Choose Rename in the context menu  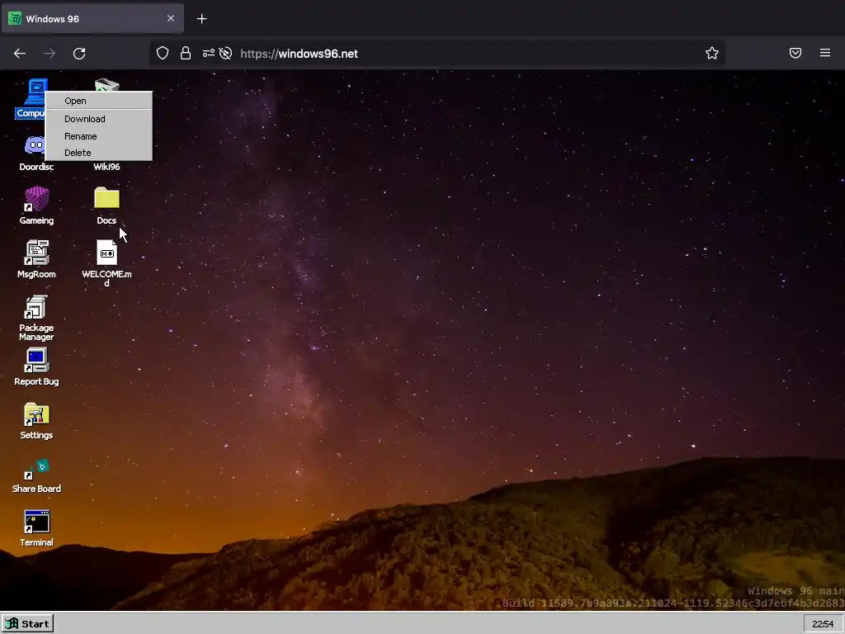tap(99, 136)
